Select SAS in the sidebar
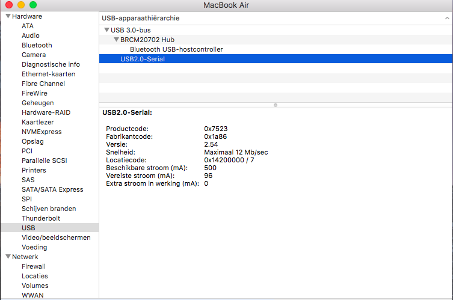This screenshot has width=453, height=300. (x=28, y=180)
